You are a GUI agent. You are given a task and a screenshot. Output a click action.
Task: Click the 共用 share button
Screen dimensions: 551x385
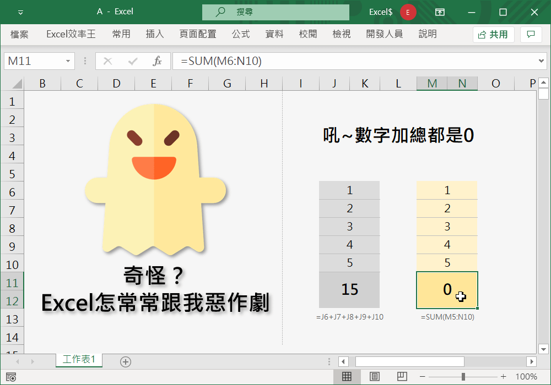pos(493,34)
